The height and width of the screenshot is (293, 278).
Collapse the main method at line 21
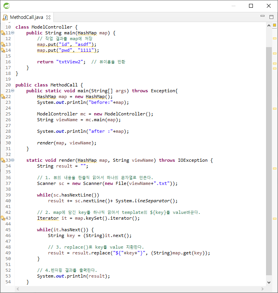12,91
